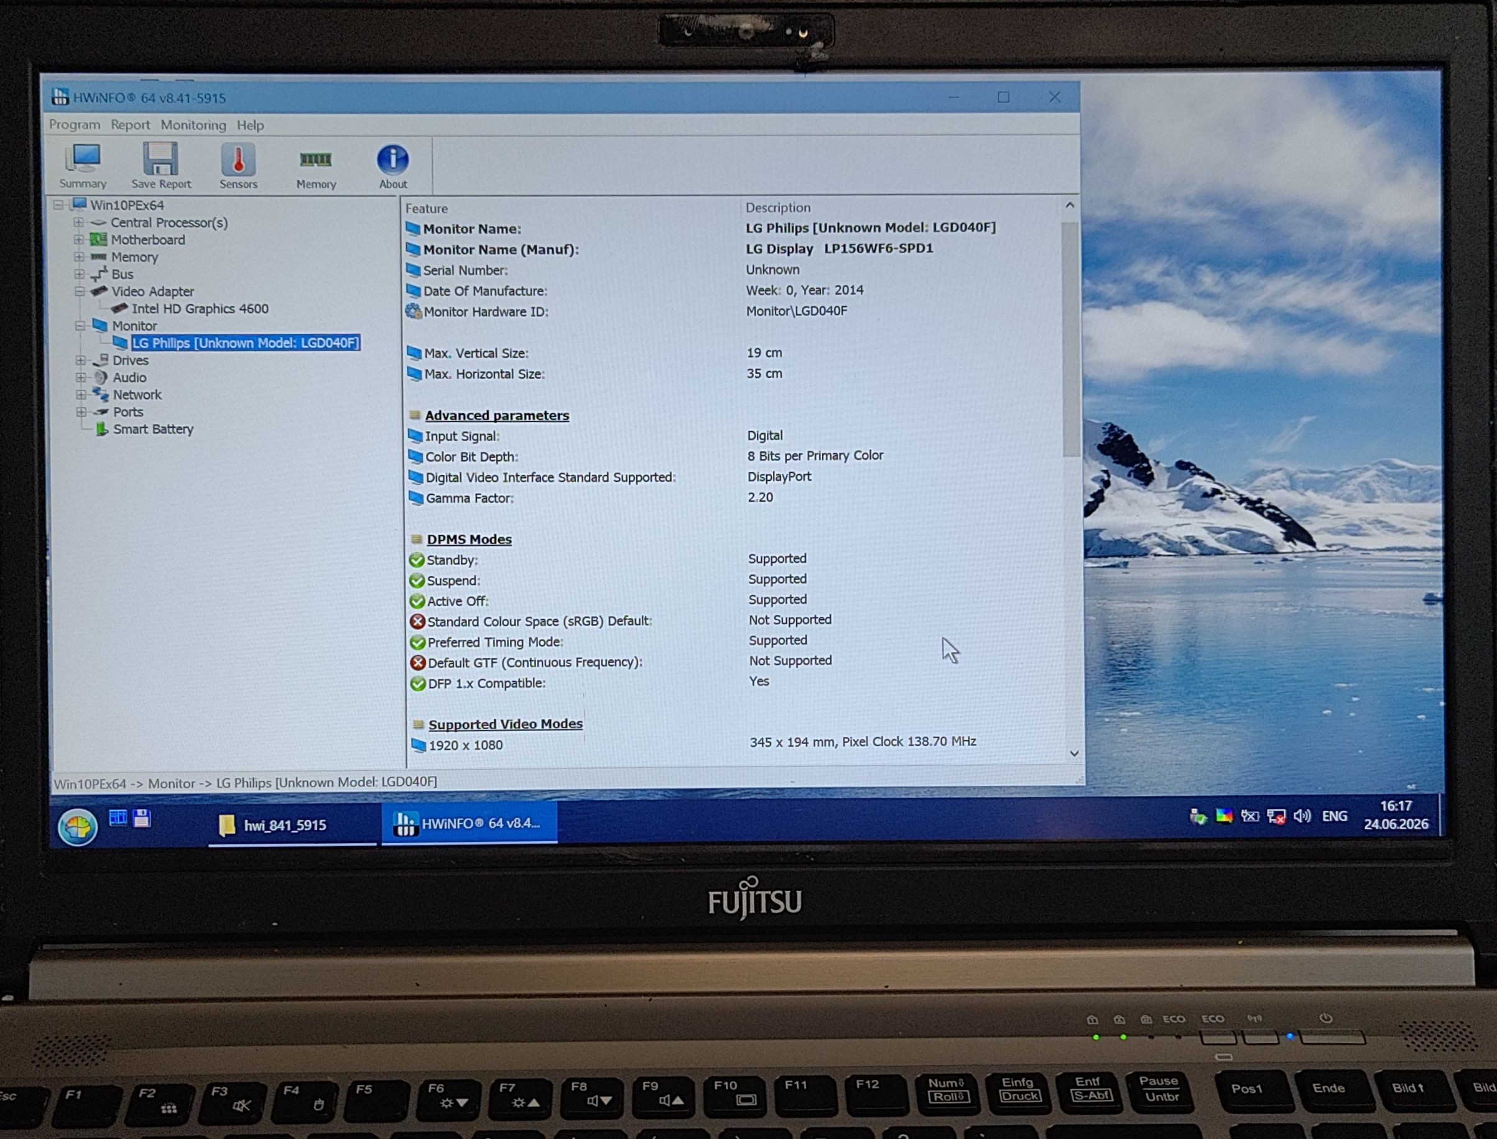The height and width of the screenshot is (1139, 1497).
Task: Click the Monitor Name (Manuf): row
Action: [731, 249]
